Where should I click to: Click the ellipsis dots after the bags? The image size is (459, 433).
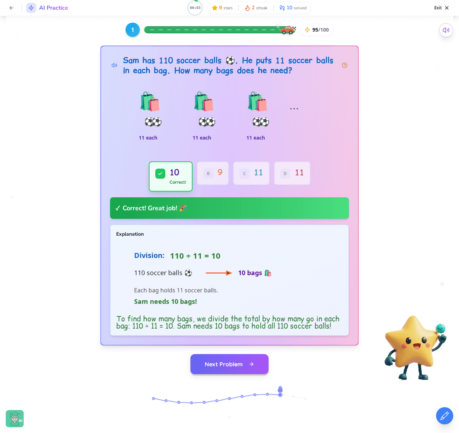(x=294, y=109)
